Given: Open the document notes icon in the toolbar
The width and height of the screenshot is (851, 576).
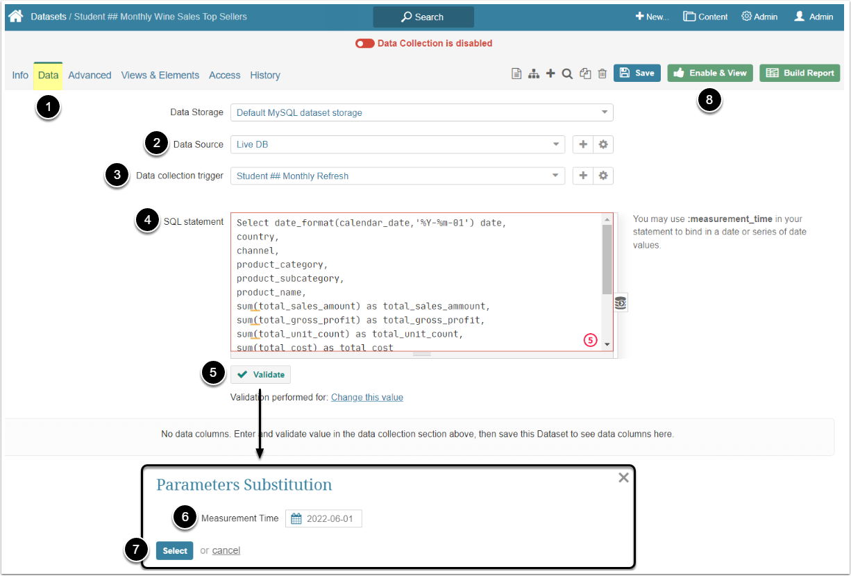Looking at the screenshot, I should [x=516, y=74].
